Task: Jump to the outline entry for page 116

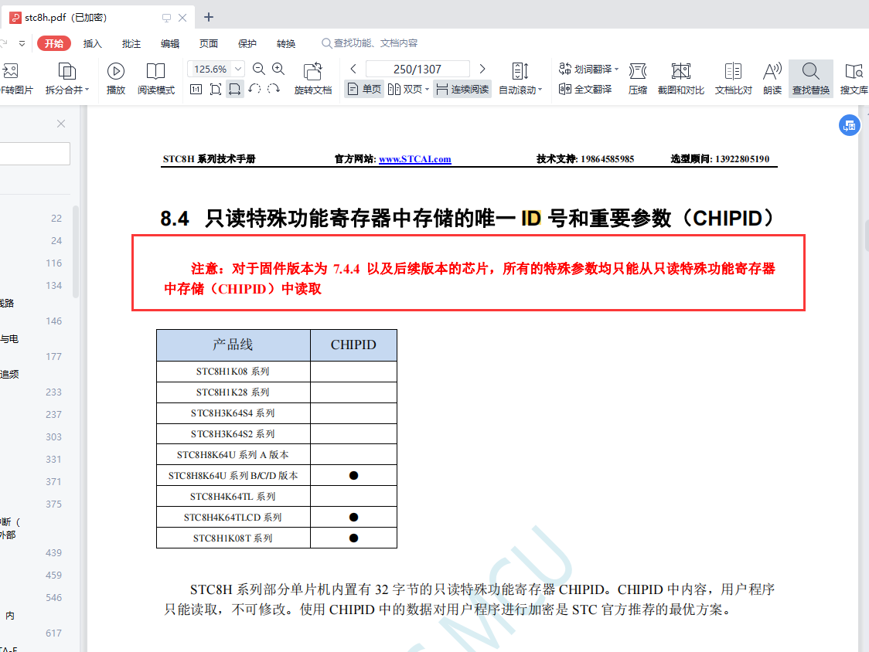Action: point(54,263)
